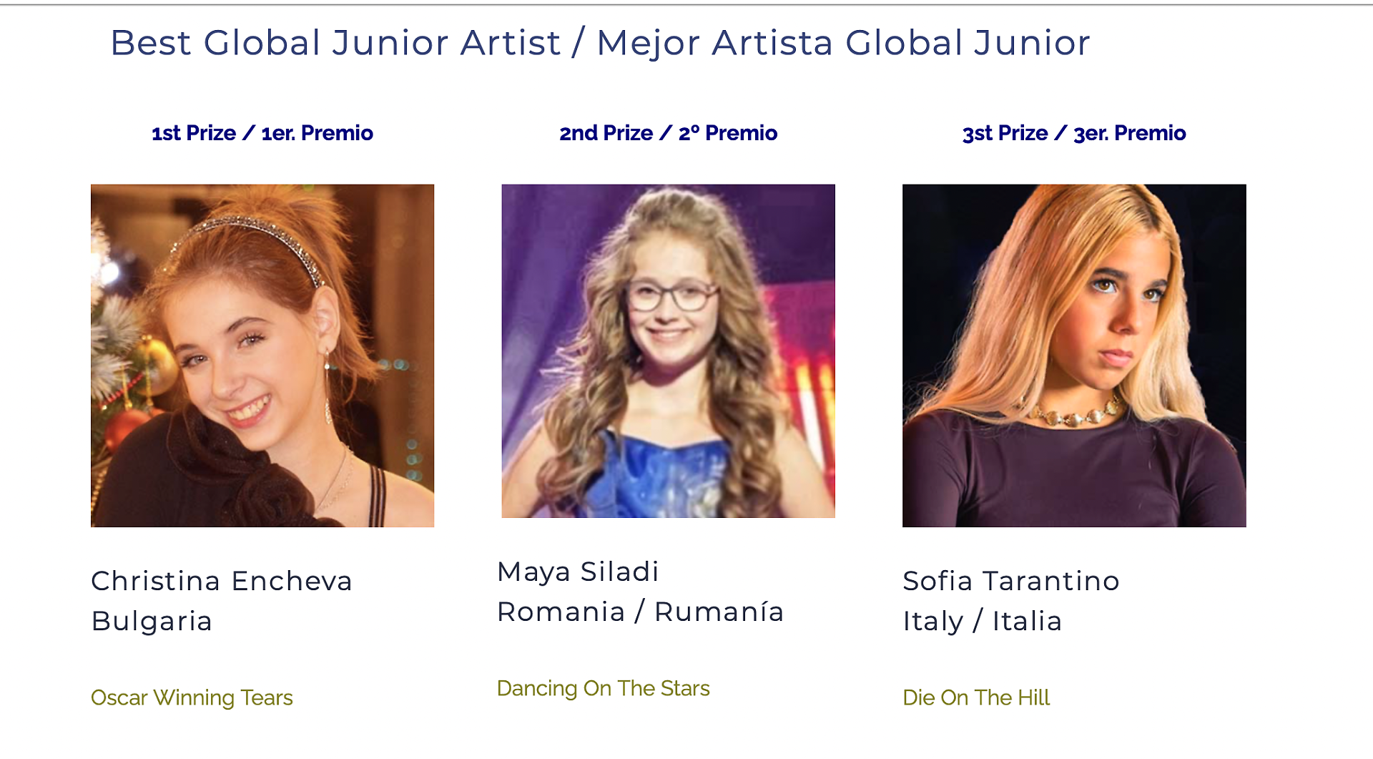Select the 'Maya Siladi' name text

[x=578, y=572]
